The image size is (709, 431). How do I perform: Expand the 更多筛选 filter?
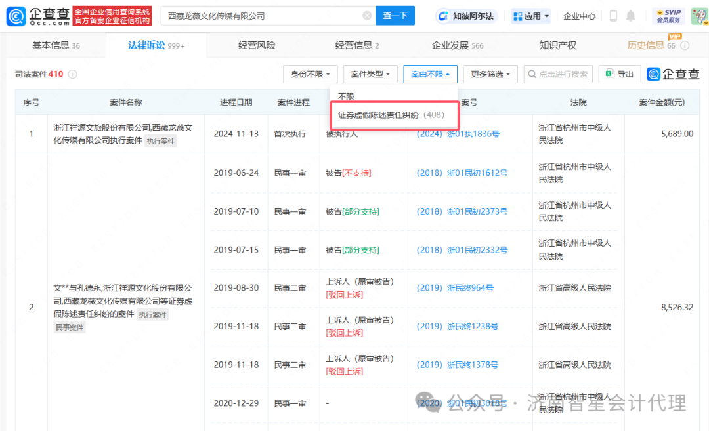[490, 74]
